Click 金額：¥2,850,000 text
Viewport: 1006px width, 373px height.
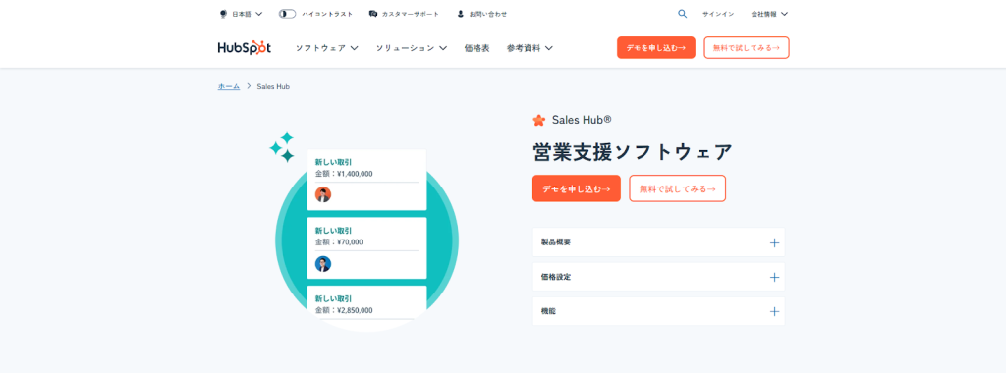[x=344, y=310]
